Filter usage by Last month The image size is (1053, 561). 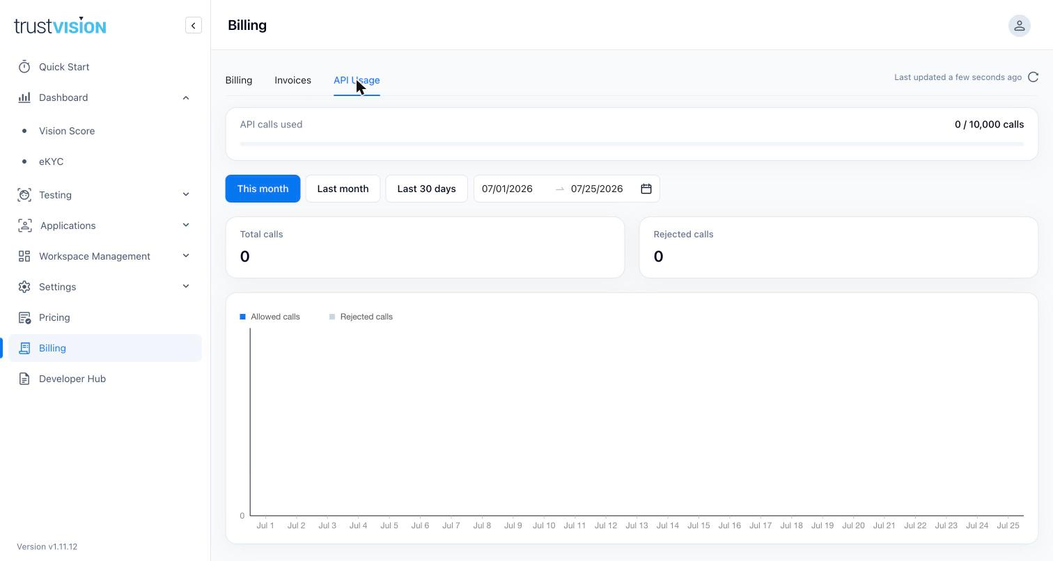(343, 189)
